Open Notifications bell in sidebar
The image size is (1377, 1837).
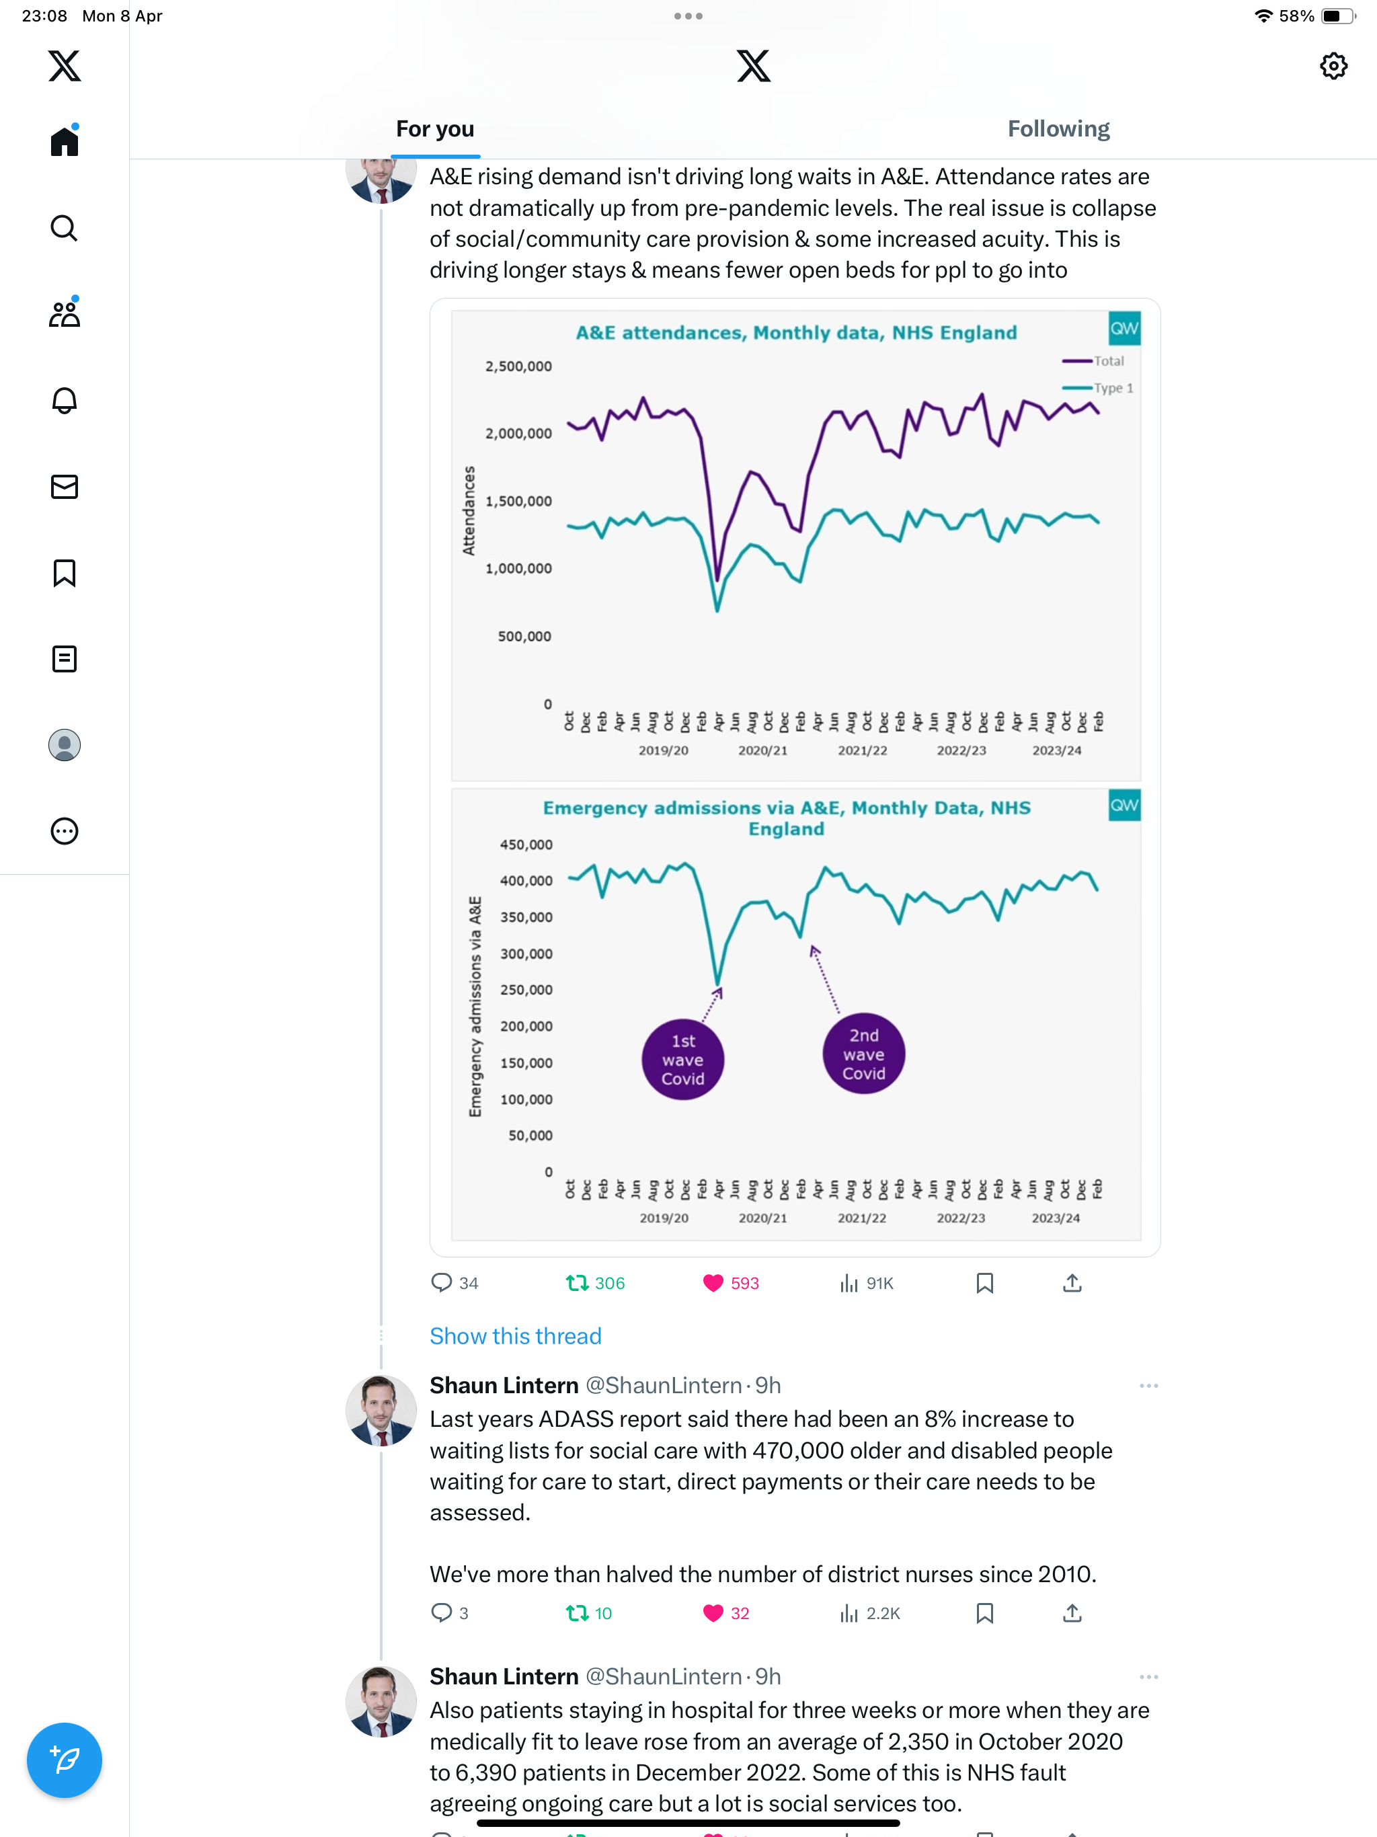pyautogui.click(x=64, y=400)
